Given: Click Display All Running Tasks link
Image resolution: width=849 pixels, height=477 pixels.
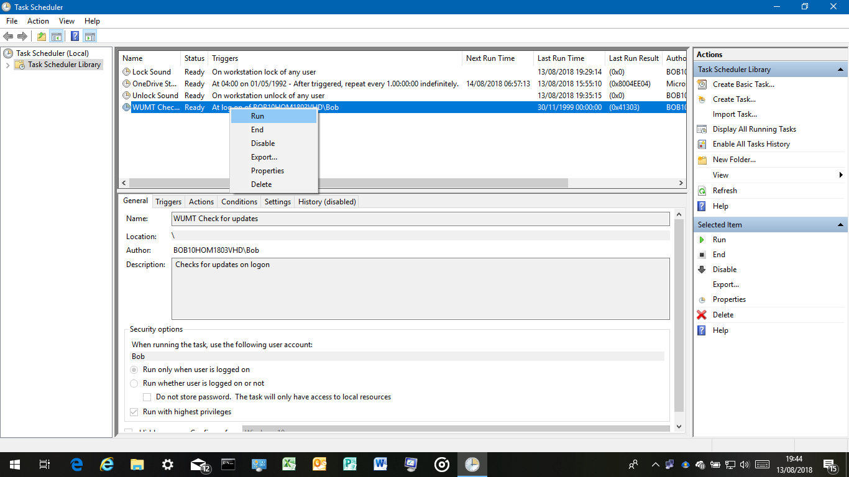Looking at the screenshot, I should [754, 129].
